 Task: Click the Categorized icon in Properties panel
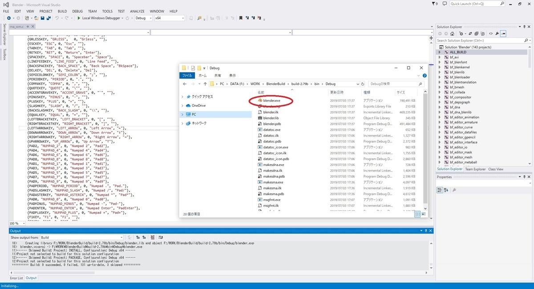pyautogui.click(x=440, y=190)
